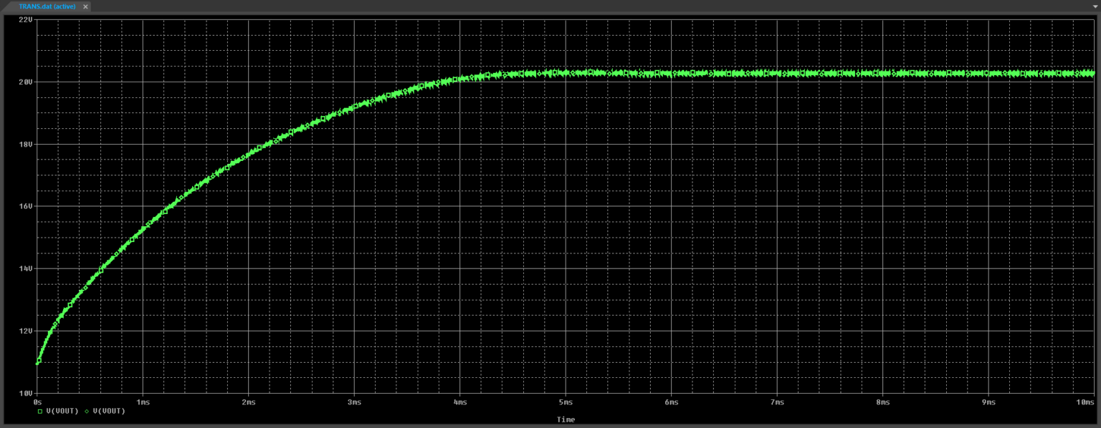Close the TRANS.dat tab
Viewport: 1101px width, 428px height.
(x=85, y=6)
